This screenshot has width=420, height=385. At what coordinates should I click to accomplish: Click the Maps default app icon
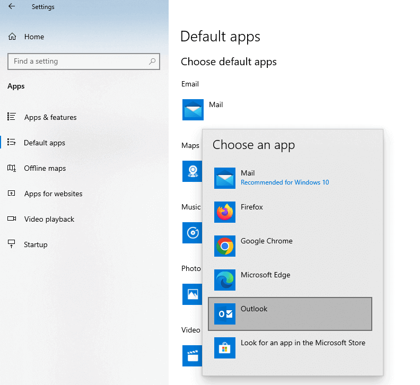[191, 171]
